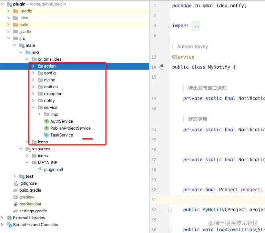Click the @Service annotation in editor
Screen dimensions: 265x233
[183, 57]
